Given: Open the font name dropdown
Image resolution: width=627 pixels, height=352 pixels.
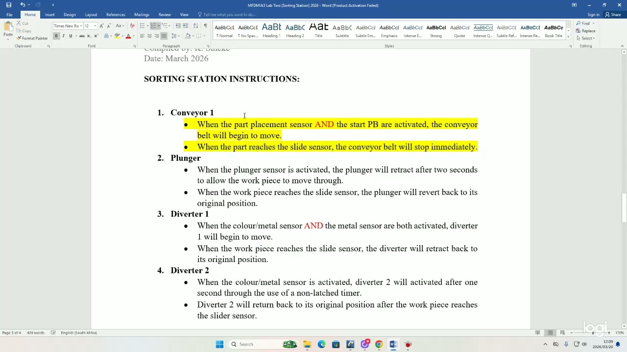Looking at the screenshot, I should click(x=81, y=26).
